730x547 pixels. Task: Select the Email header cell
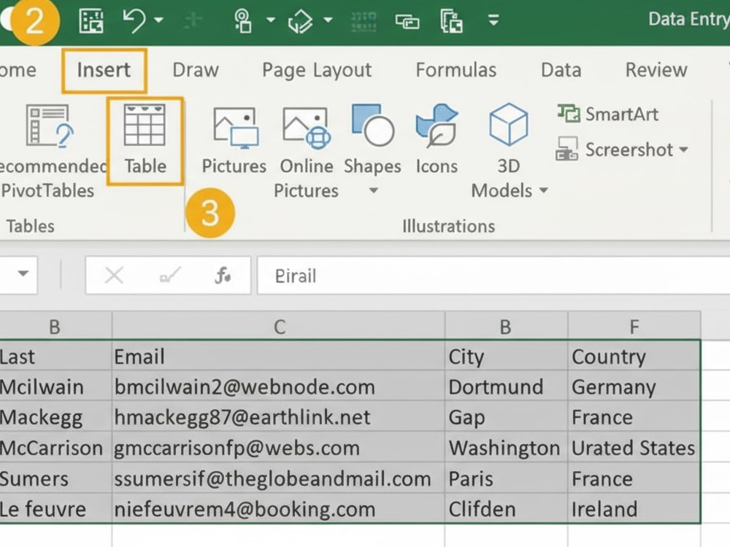[x=278, y=357]
